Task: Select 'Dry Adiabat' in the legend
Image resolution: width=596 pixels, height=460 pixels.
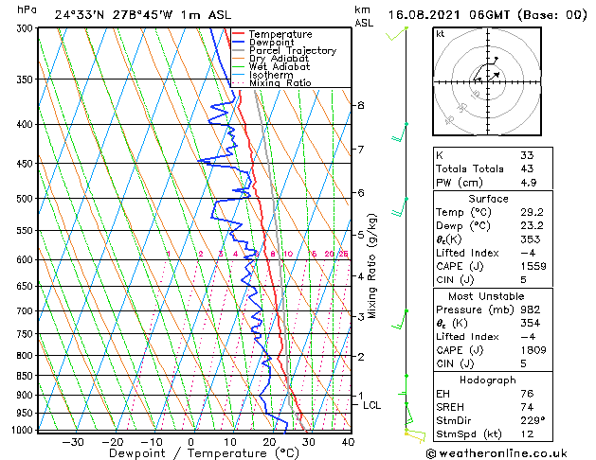Action: point(279,59)
